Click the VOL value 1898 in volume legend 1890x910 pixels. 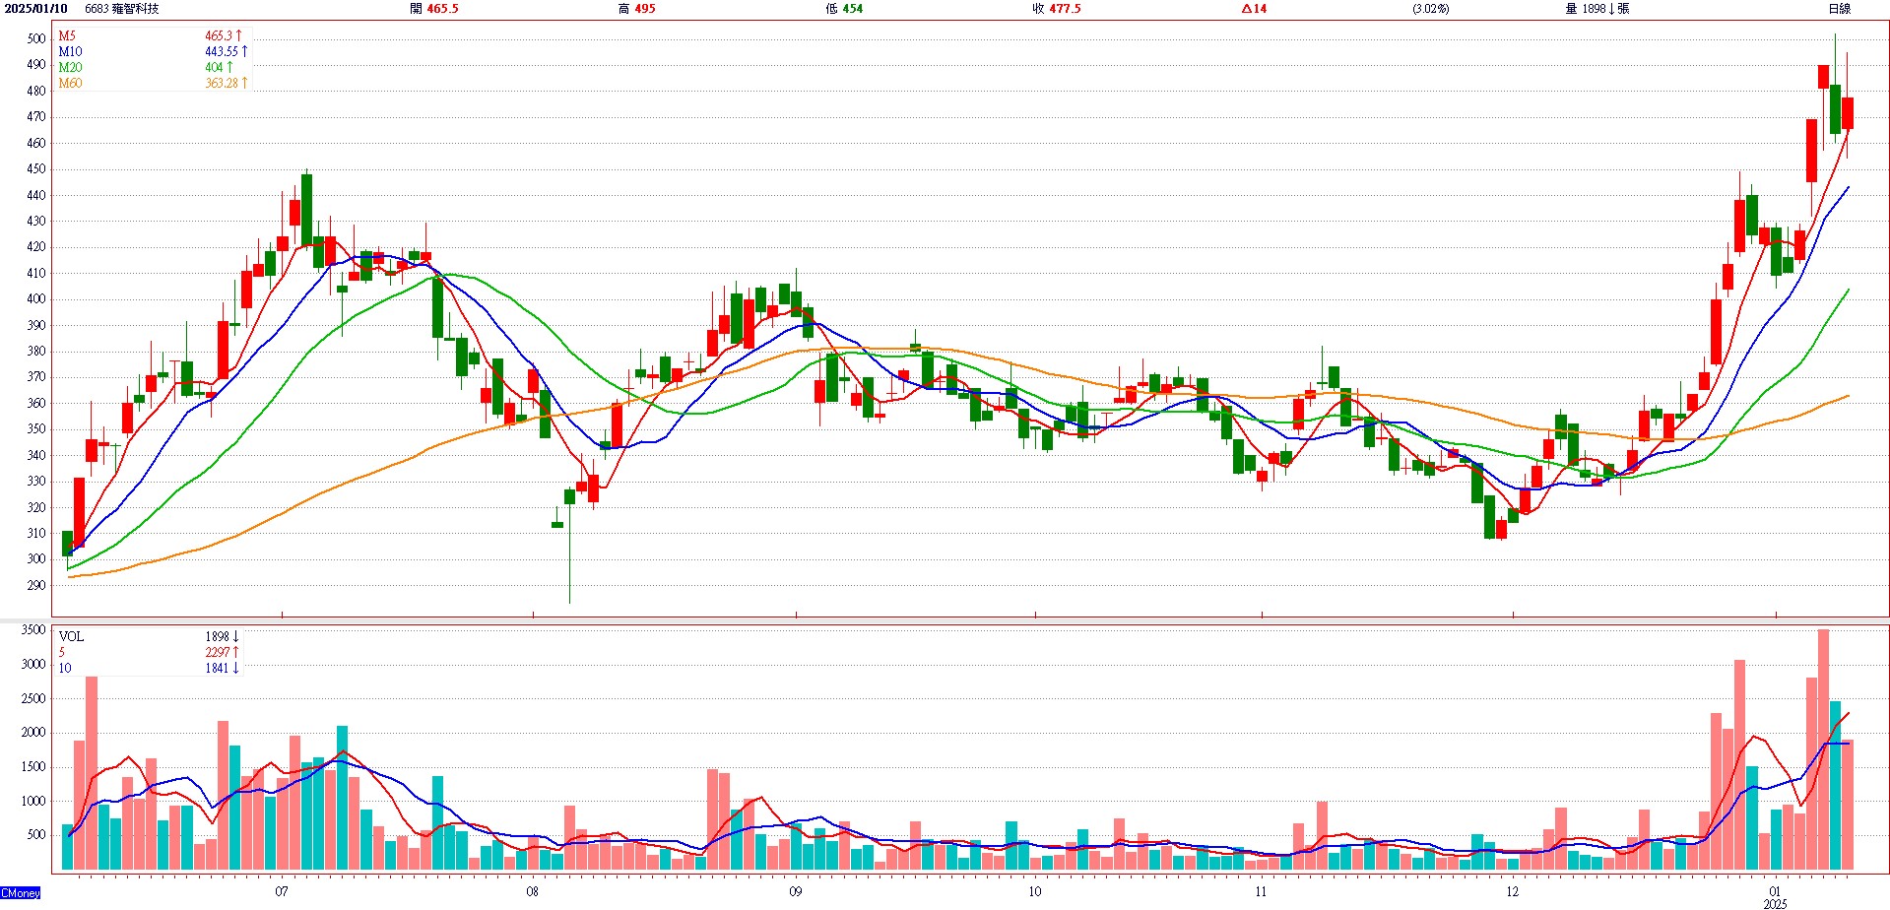pos(222,636)
